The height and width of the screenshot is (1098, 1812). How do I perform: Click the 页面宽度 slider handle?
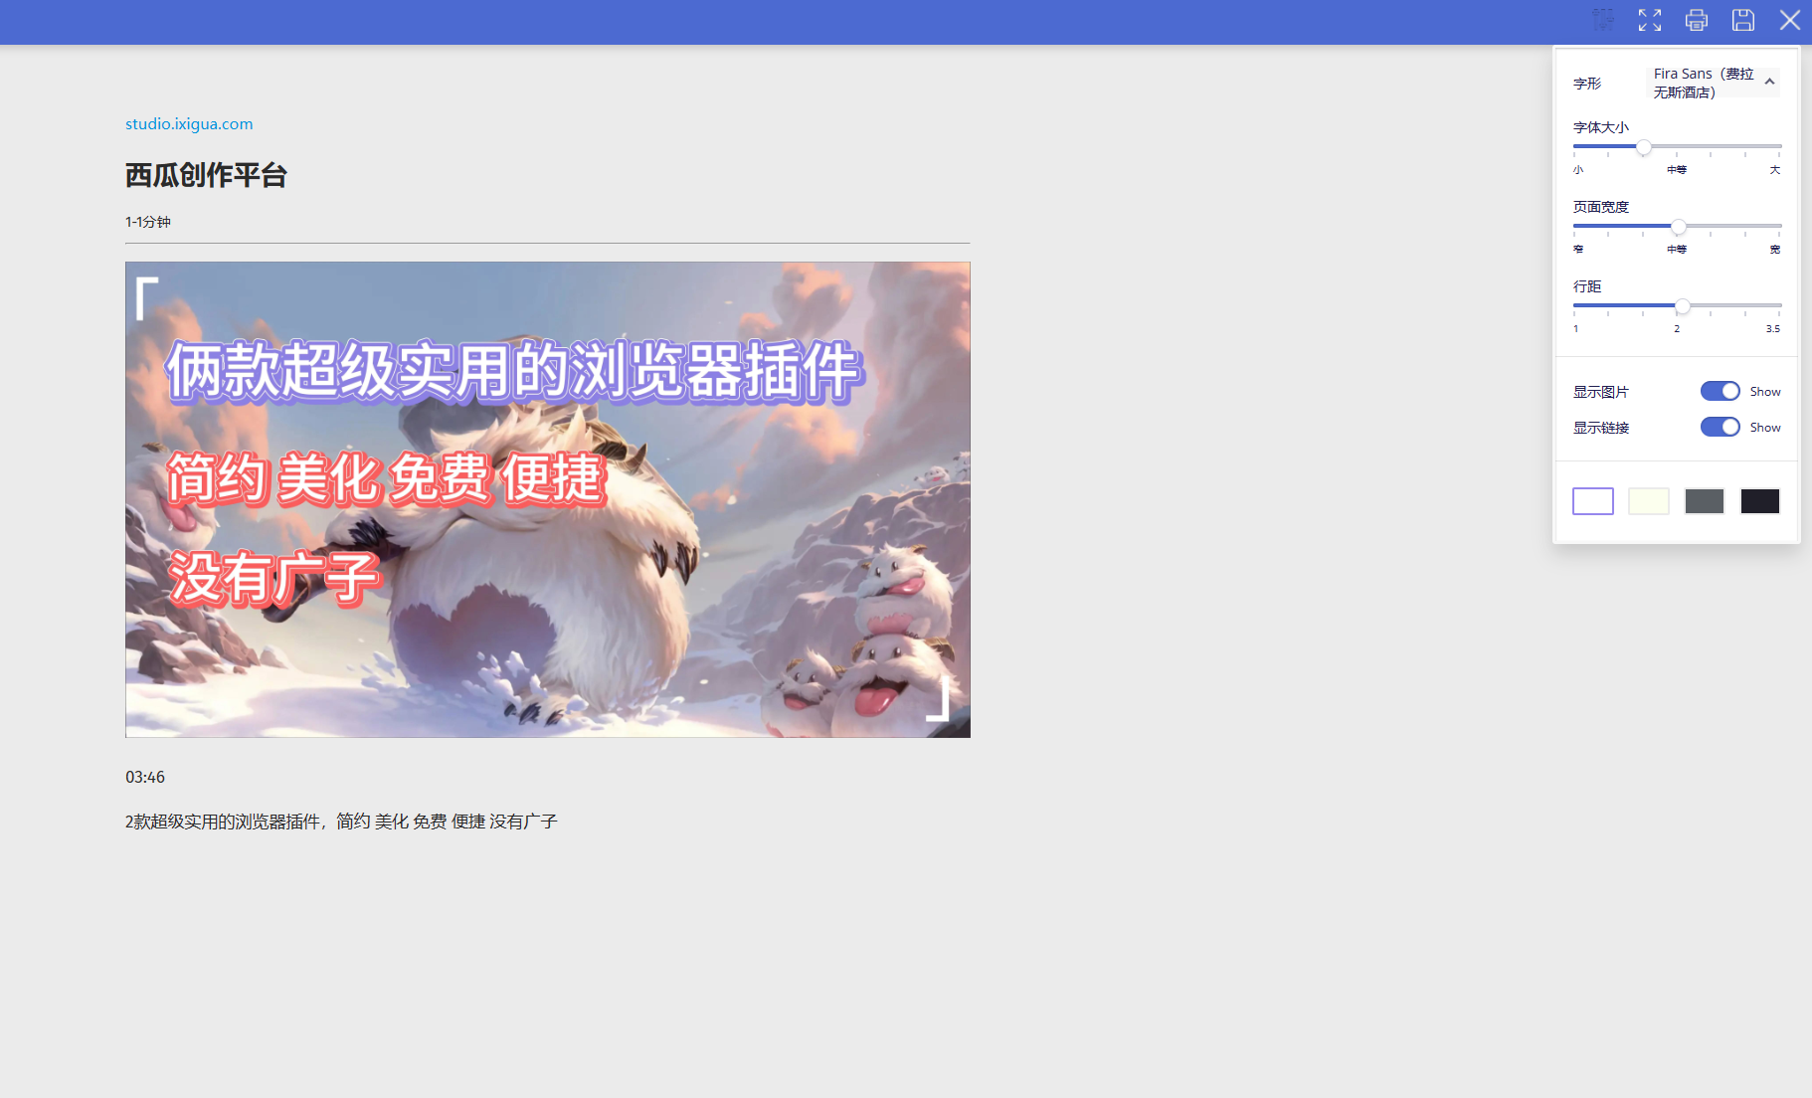[1679, 227]
